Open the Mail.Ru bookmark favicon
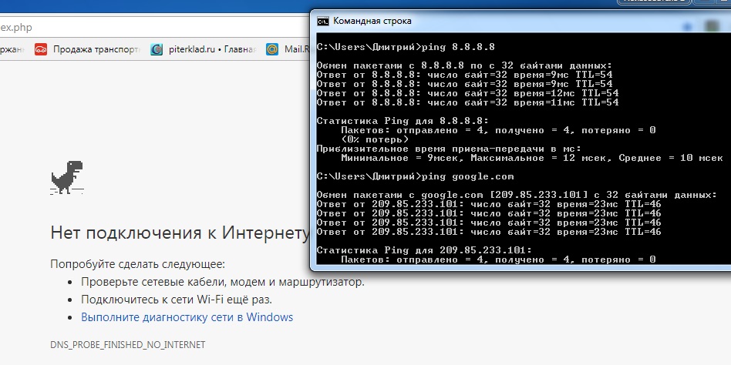Viewport: 731px width, 365px height. pos(272,49)
